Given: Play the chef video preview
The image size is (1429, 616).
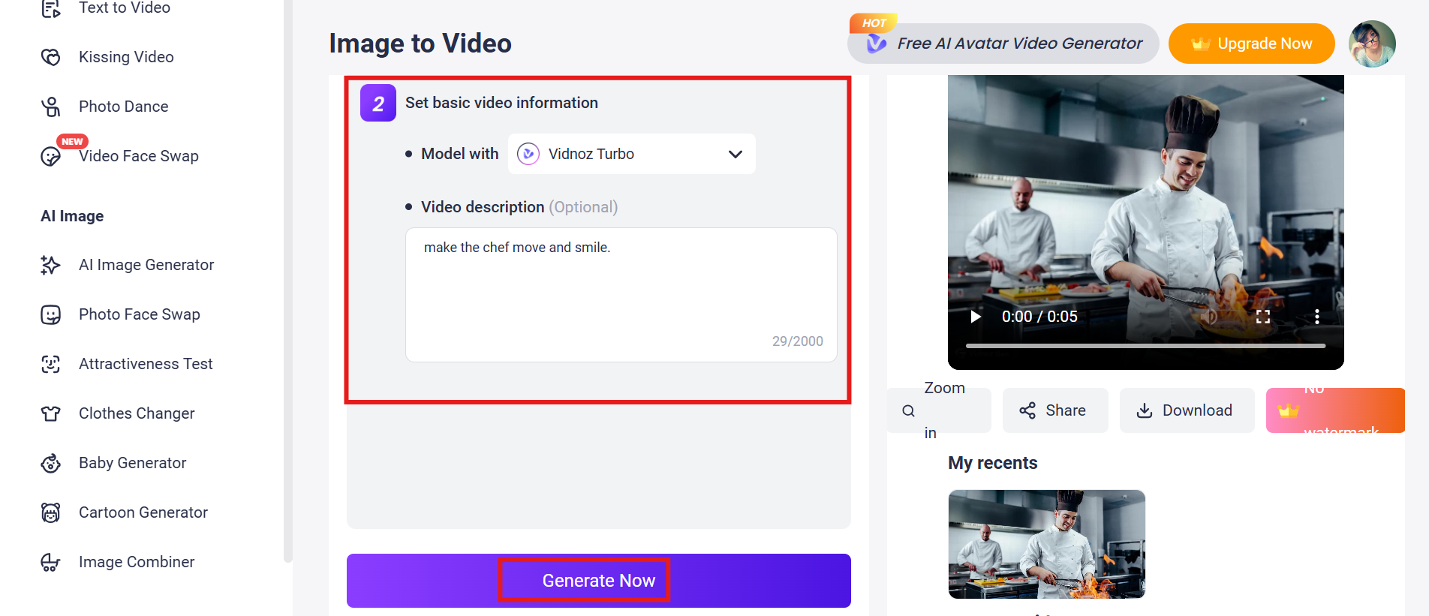Looking at the screenshot, I should coord(976,317).
